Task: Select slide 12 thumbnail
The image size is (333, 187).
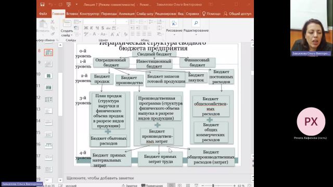Action: point(48,99)
